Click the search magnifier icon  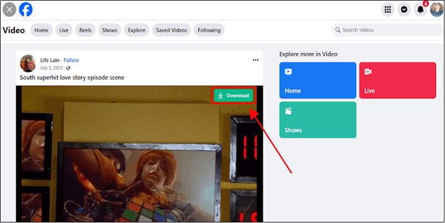pyautogui.click(x=337, y=30)
